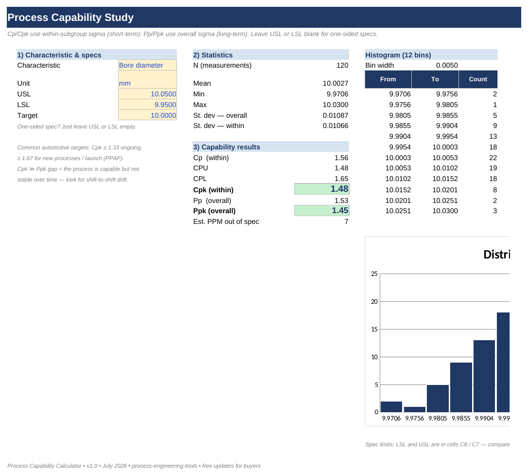Select the 'Histogram (12 bins)' header

[431, 55]
